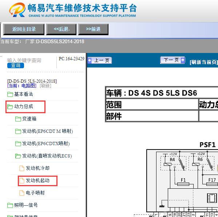Click the [刷新] link in the sidebar
This screenshot has width=218, height=217.
click(45, 86)
